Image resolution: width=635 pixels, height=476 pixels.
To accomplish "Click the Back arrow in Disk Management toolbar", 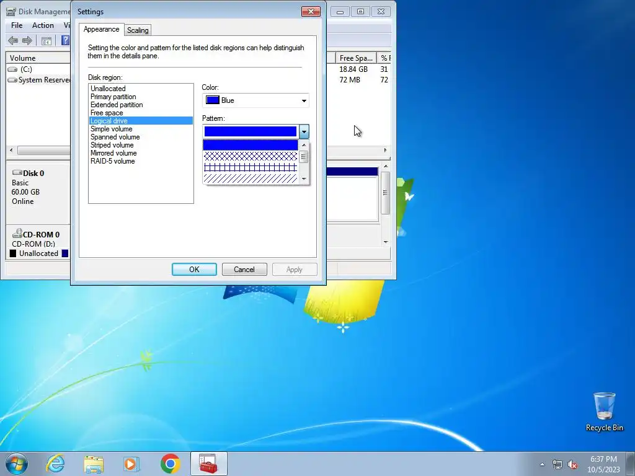I will tap(13, 40).
